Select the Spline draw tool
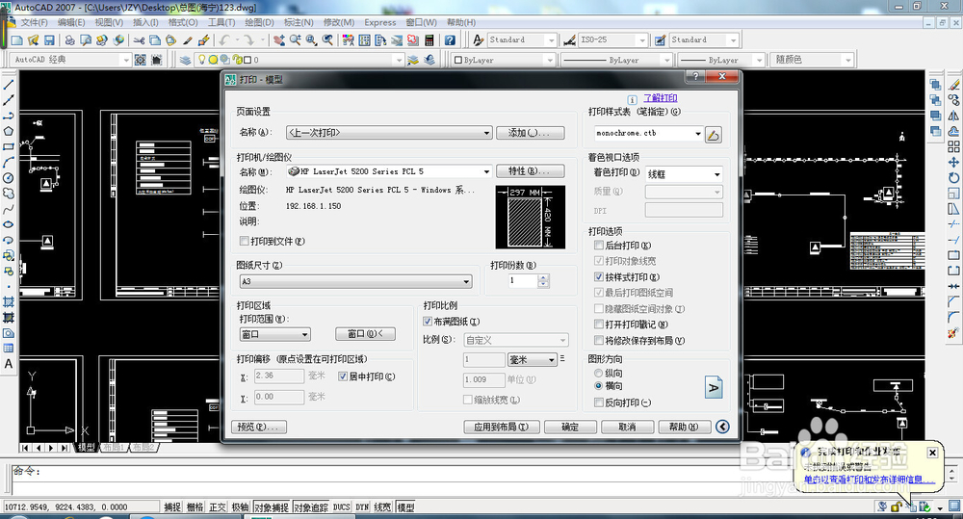The image size is (963, 519). coord(9,209)
